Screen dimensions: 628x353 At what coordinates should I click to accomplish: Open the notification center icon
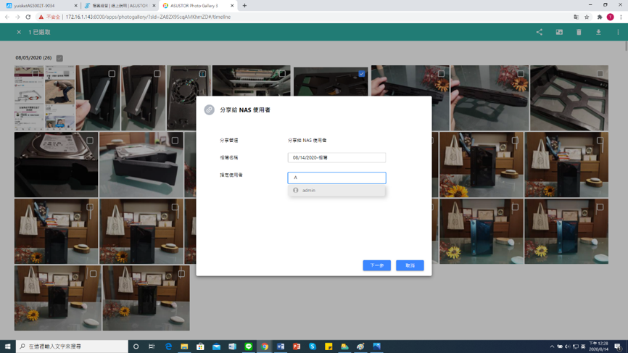pos(618,346)
